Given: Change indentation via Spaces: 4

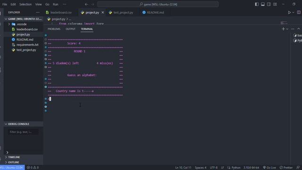Looking at the screenshot, I should click(x=201, y=168).
